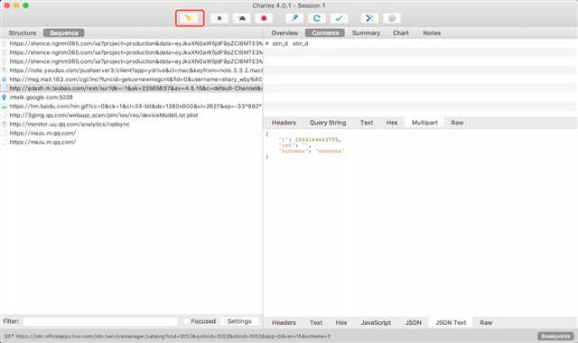Open the filter Settings button

(239, 321)
